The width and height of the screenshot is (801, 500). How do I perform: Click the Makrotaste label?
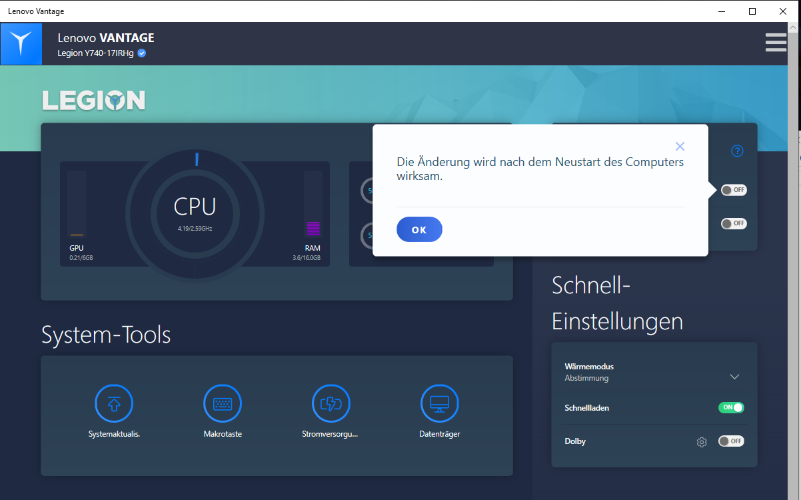pos(223,434)
